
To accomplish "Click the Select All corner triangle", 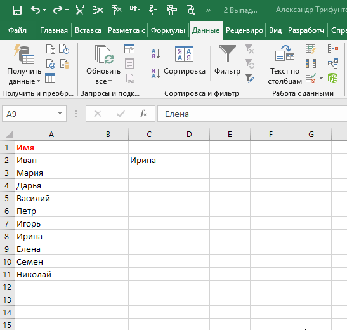I will 8,134.
